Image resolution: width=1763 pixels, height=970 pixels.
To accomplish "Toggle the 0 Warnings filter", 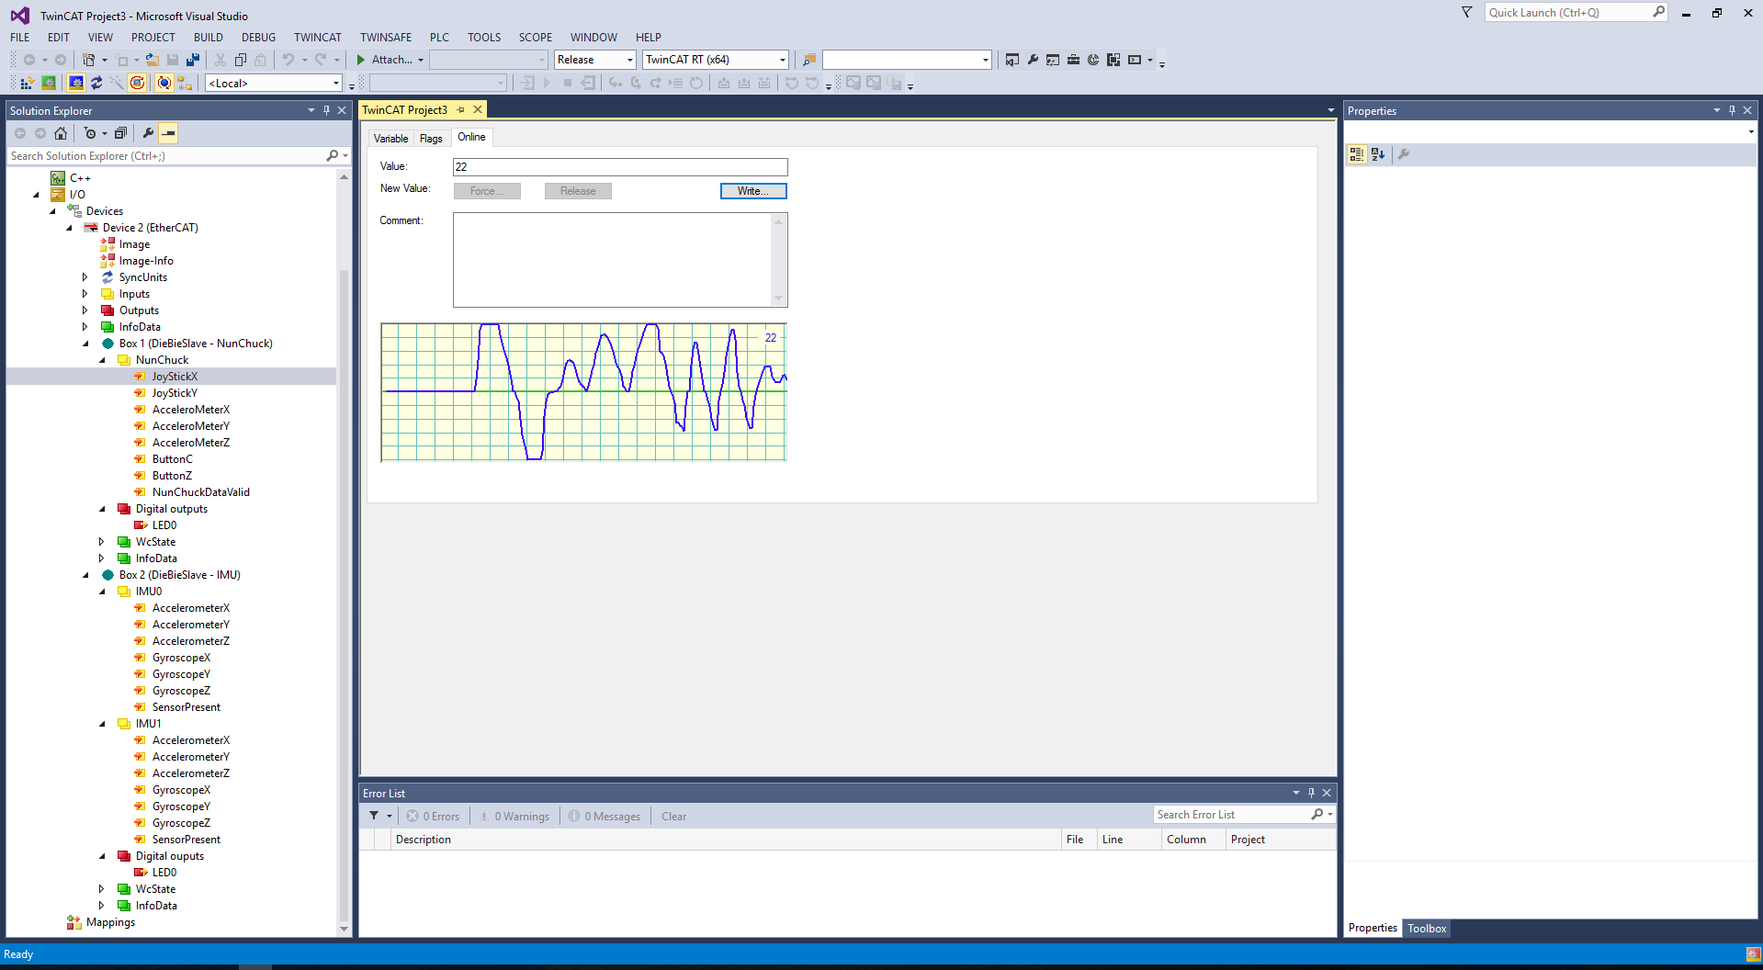I will pos(514,817).
